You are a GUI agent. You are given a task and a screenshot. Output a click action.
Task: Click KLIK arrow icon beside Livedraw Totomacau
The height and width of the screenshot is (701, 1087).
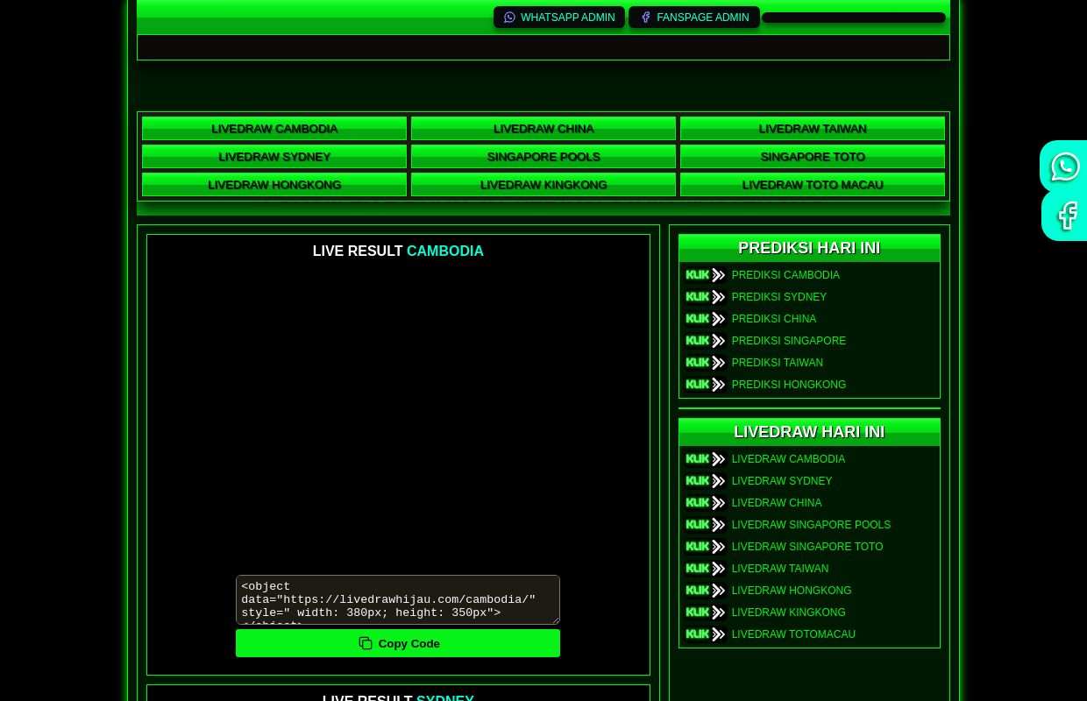pyautogui.click(x=706, y=634)
